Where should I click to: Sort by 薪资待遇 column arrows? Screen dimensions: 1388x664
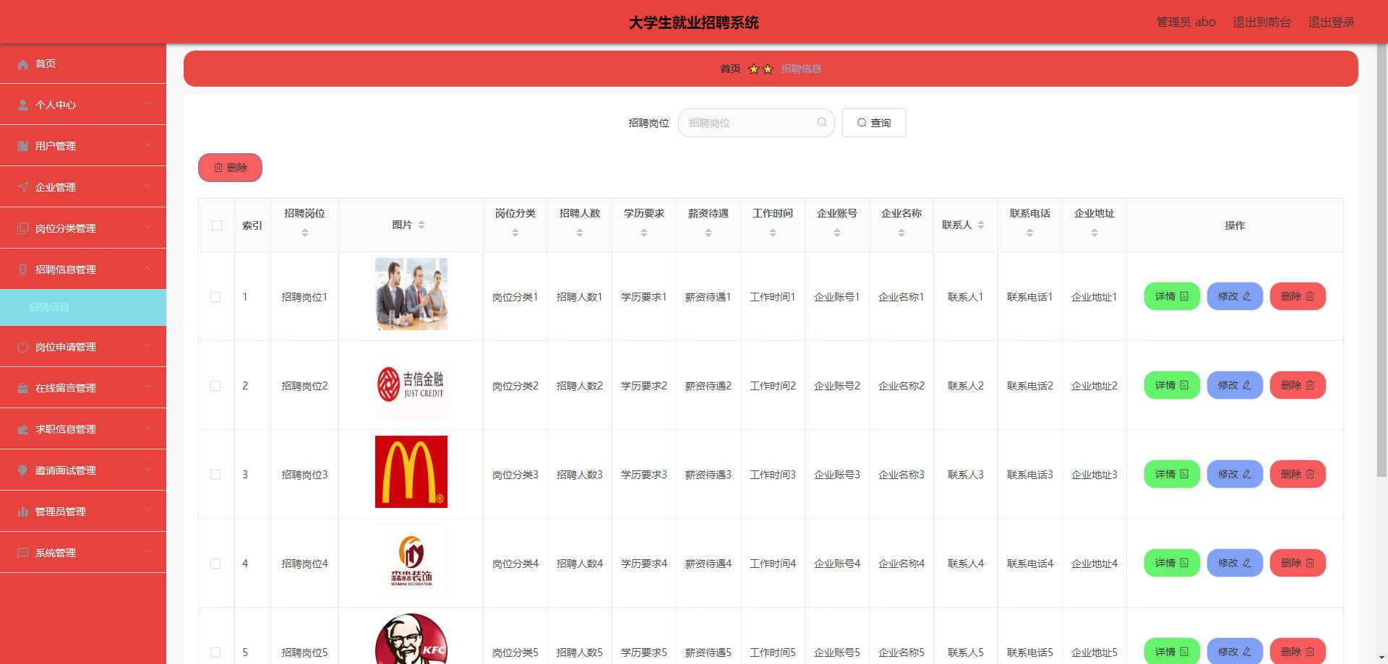(708, 233)
